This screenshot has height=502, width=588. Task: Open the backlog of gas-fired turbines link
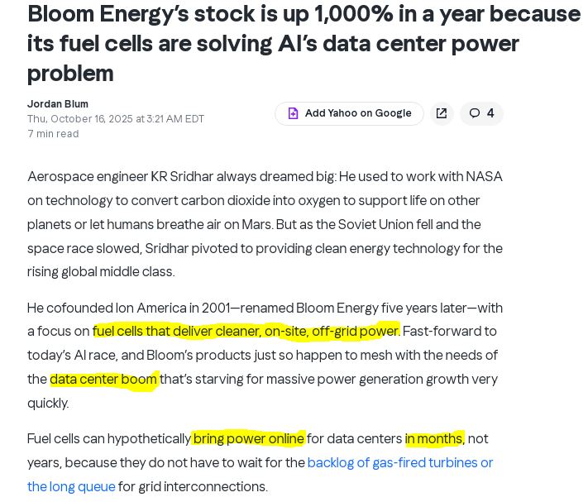pyautogui.click(x=400, y=462)
